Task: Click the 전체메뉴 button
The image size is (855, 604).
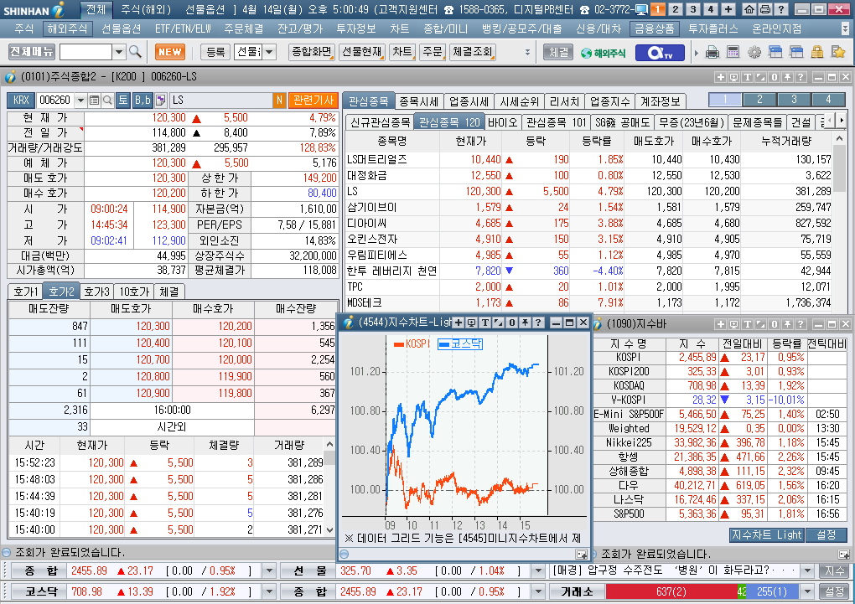Action: [32, 52]
